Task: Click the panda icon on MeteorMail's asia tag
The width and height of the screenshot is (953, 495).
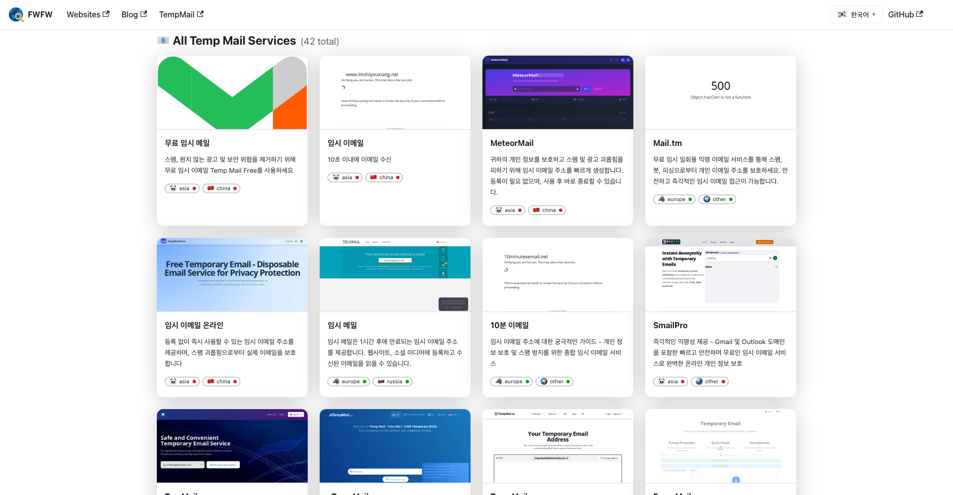Action: (498, 210)
